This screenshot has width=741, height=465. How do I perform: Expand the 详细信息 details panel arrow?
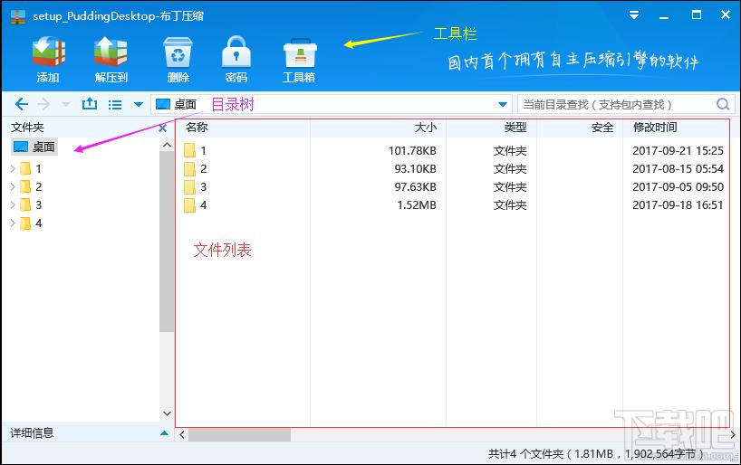(164, 433)
